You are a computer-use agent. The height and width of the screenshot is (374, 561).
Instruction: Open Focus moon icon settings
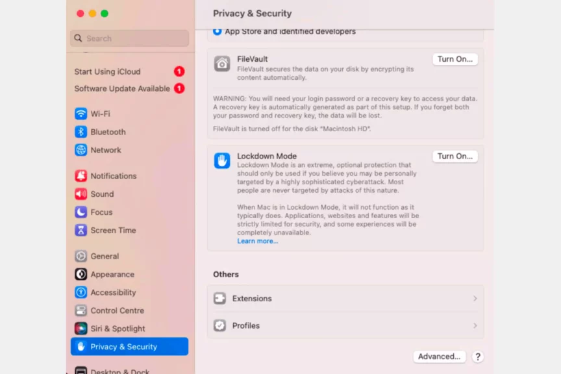(81, 212)
